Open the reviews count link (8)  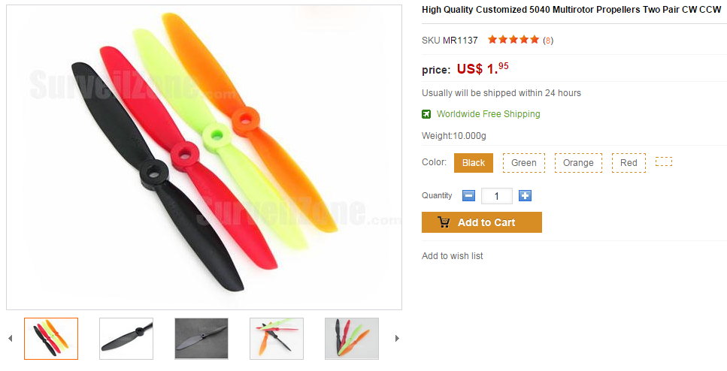(548, 41)
